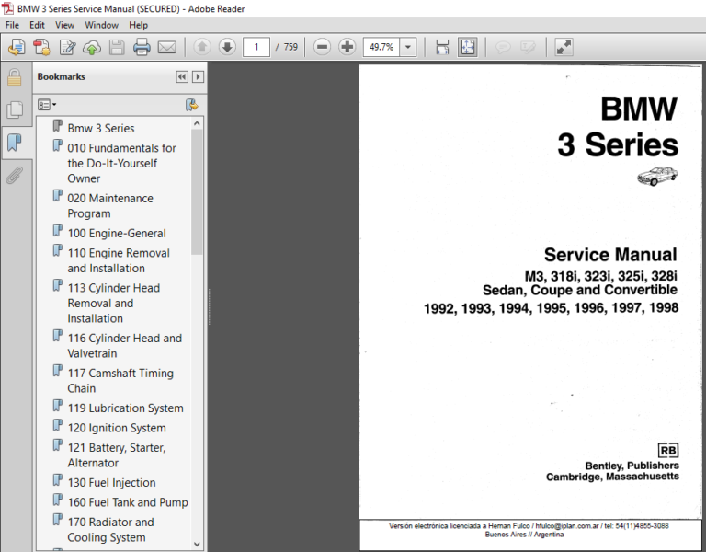Click find current bookmark icon

point(191,105)
